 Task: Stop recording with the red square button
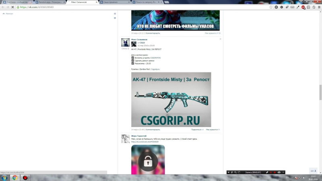tap(275, 173)
